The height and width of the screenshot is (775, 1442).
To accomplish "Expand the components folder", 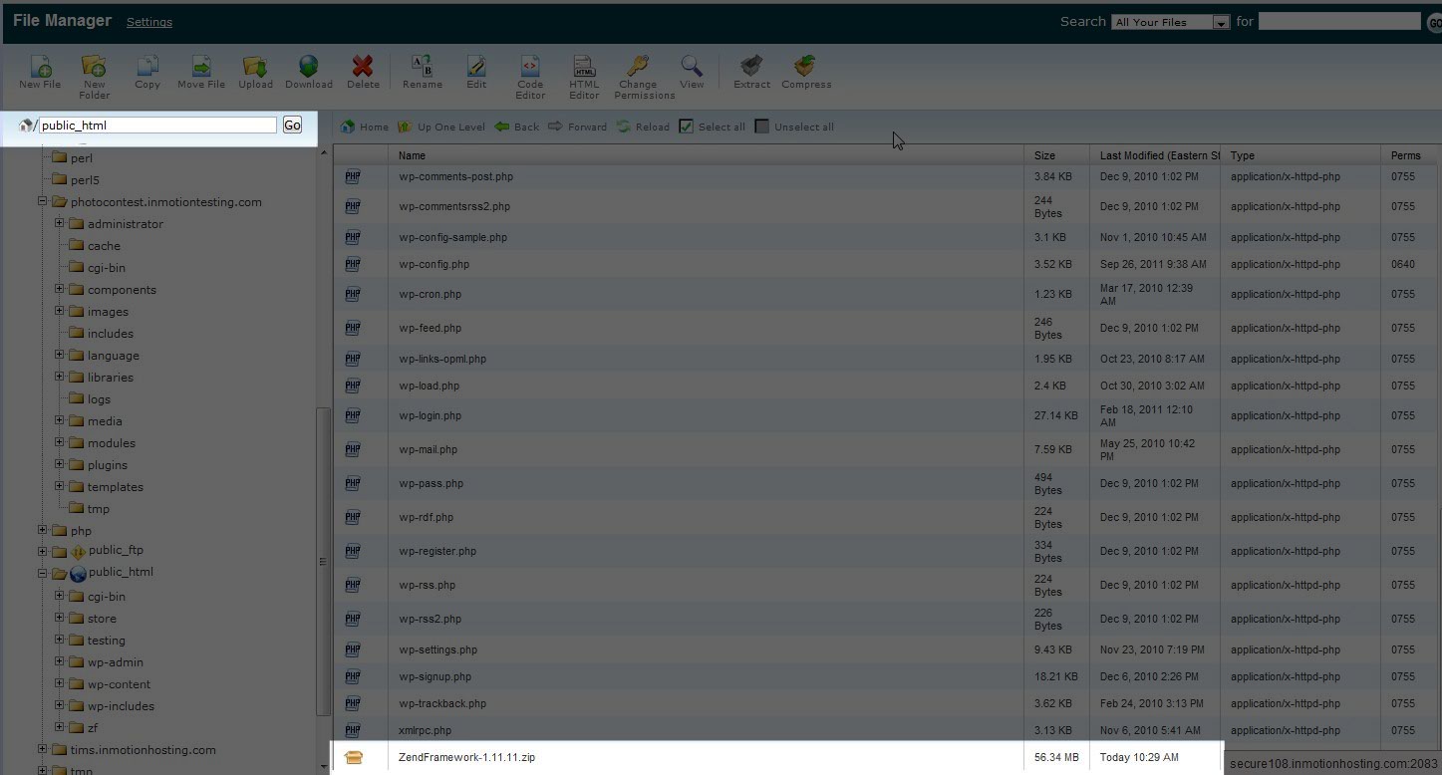I will pos(60,289).
